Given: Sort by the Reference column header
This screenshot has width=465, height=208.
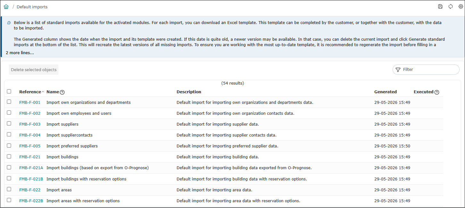Looking at the screenshot, I should point(30,92).
